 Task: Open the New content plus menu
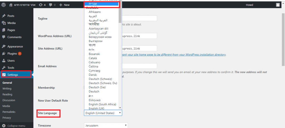(65, 5)
